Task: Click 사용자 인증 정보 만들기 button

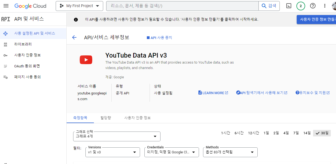Action: tap(316, 19)
